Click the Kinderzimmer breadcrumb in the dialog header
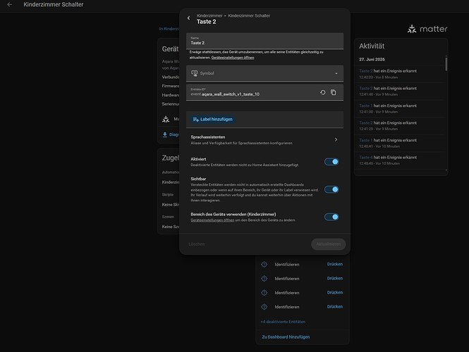This screenshot has width=469, height=352. (x=209, y=15)
